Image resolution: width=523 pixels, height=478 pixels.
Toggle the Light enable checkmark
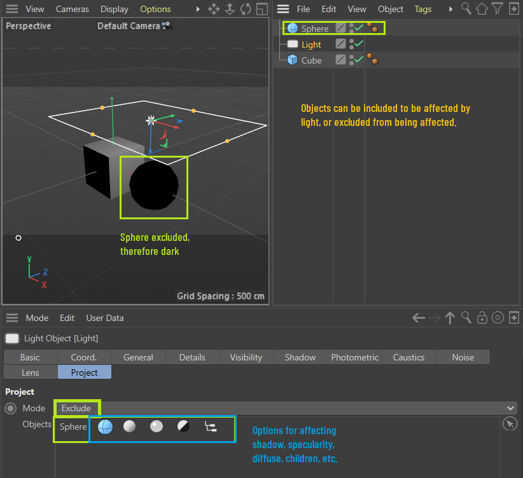point(359,43)
